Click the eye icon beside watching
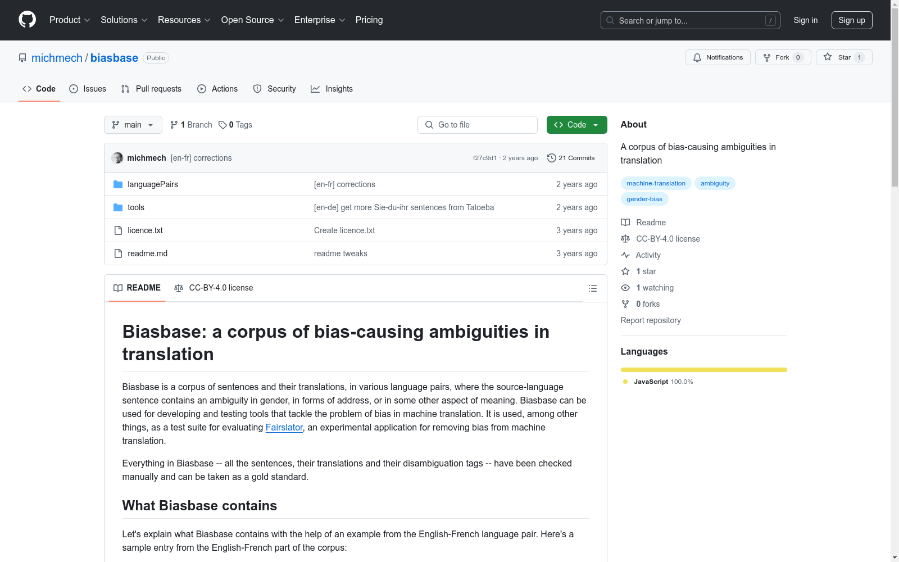The height and width of the screenshot is (562, 899). pyautogui.click(x=625, y=288)
